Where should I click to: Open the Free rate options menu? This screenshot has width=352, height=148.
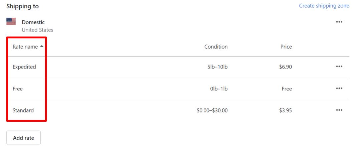coord(339,88)
